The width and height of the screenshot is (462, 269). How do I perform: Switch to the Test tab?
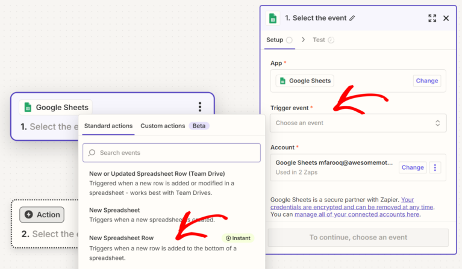pos(323,40)
